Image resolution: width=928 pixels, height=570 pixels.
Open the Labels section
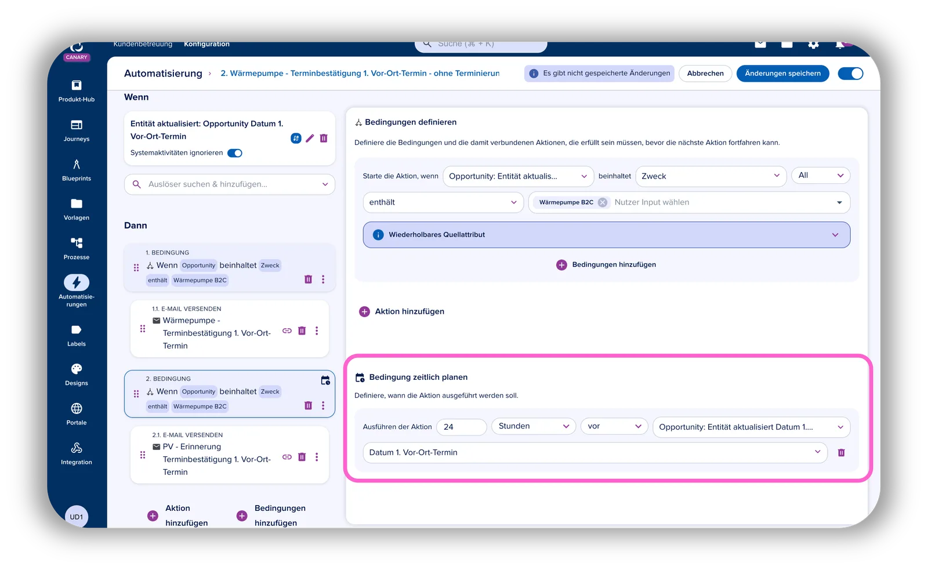click(x=76, y=336)
